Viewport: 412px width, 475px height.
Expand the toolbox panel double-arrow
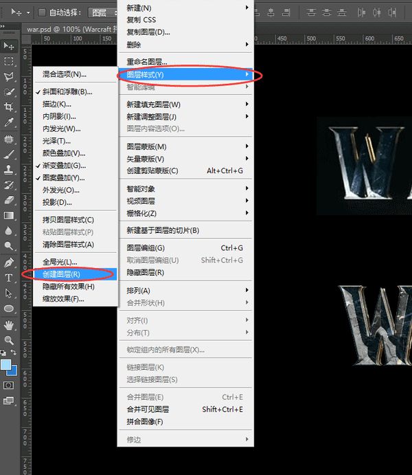[x=3, y=26]
